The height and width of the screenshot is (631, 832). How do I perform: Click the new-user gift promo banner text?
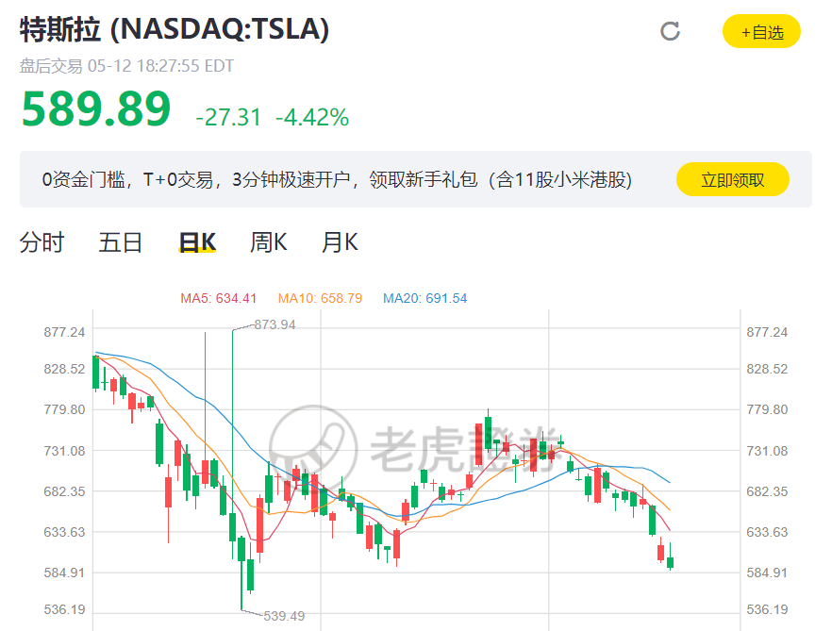pyautogui.click(x=337, y=179)
